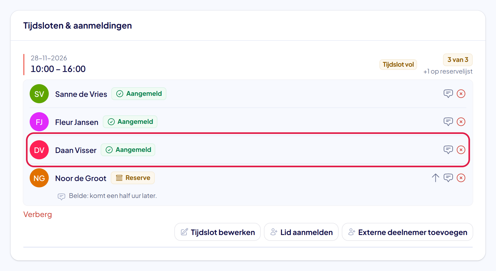The height and width of the screenshot is (271, 496).
Task: Click the Aangemeld status of Fleur Jansen
Action: 130,122
